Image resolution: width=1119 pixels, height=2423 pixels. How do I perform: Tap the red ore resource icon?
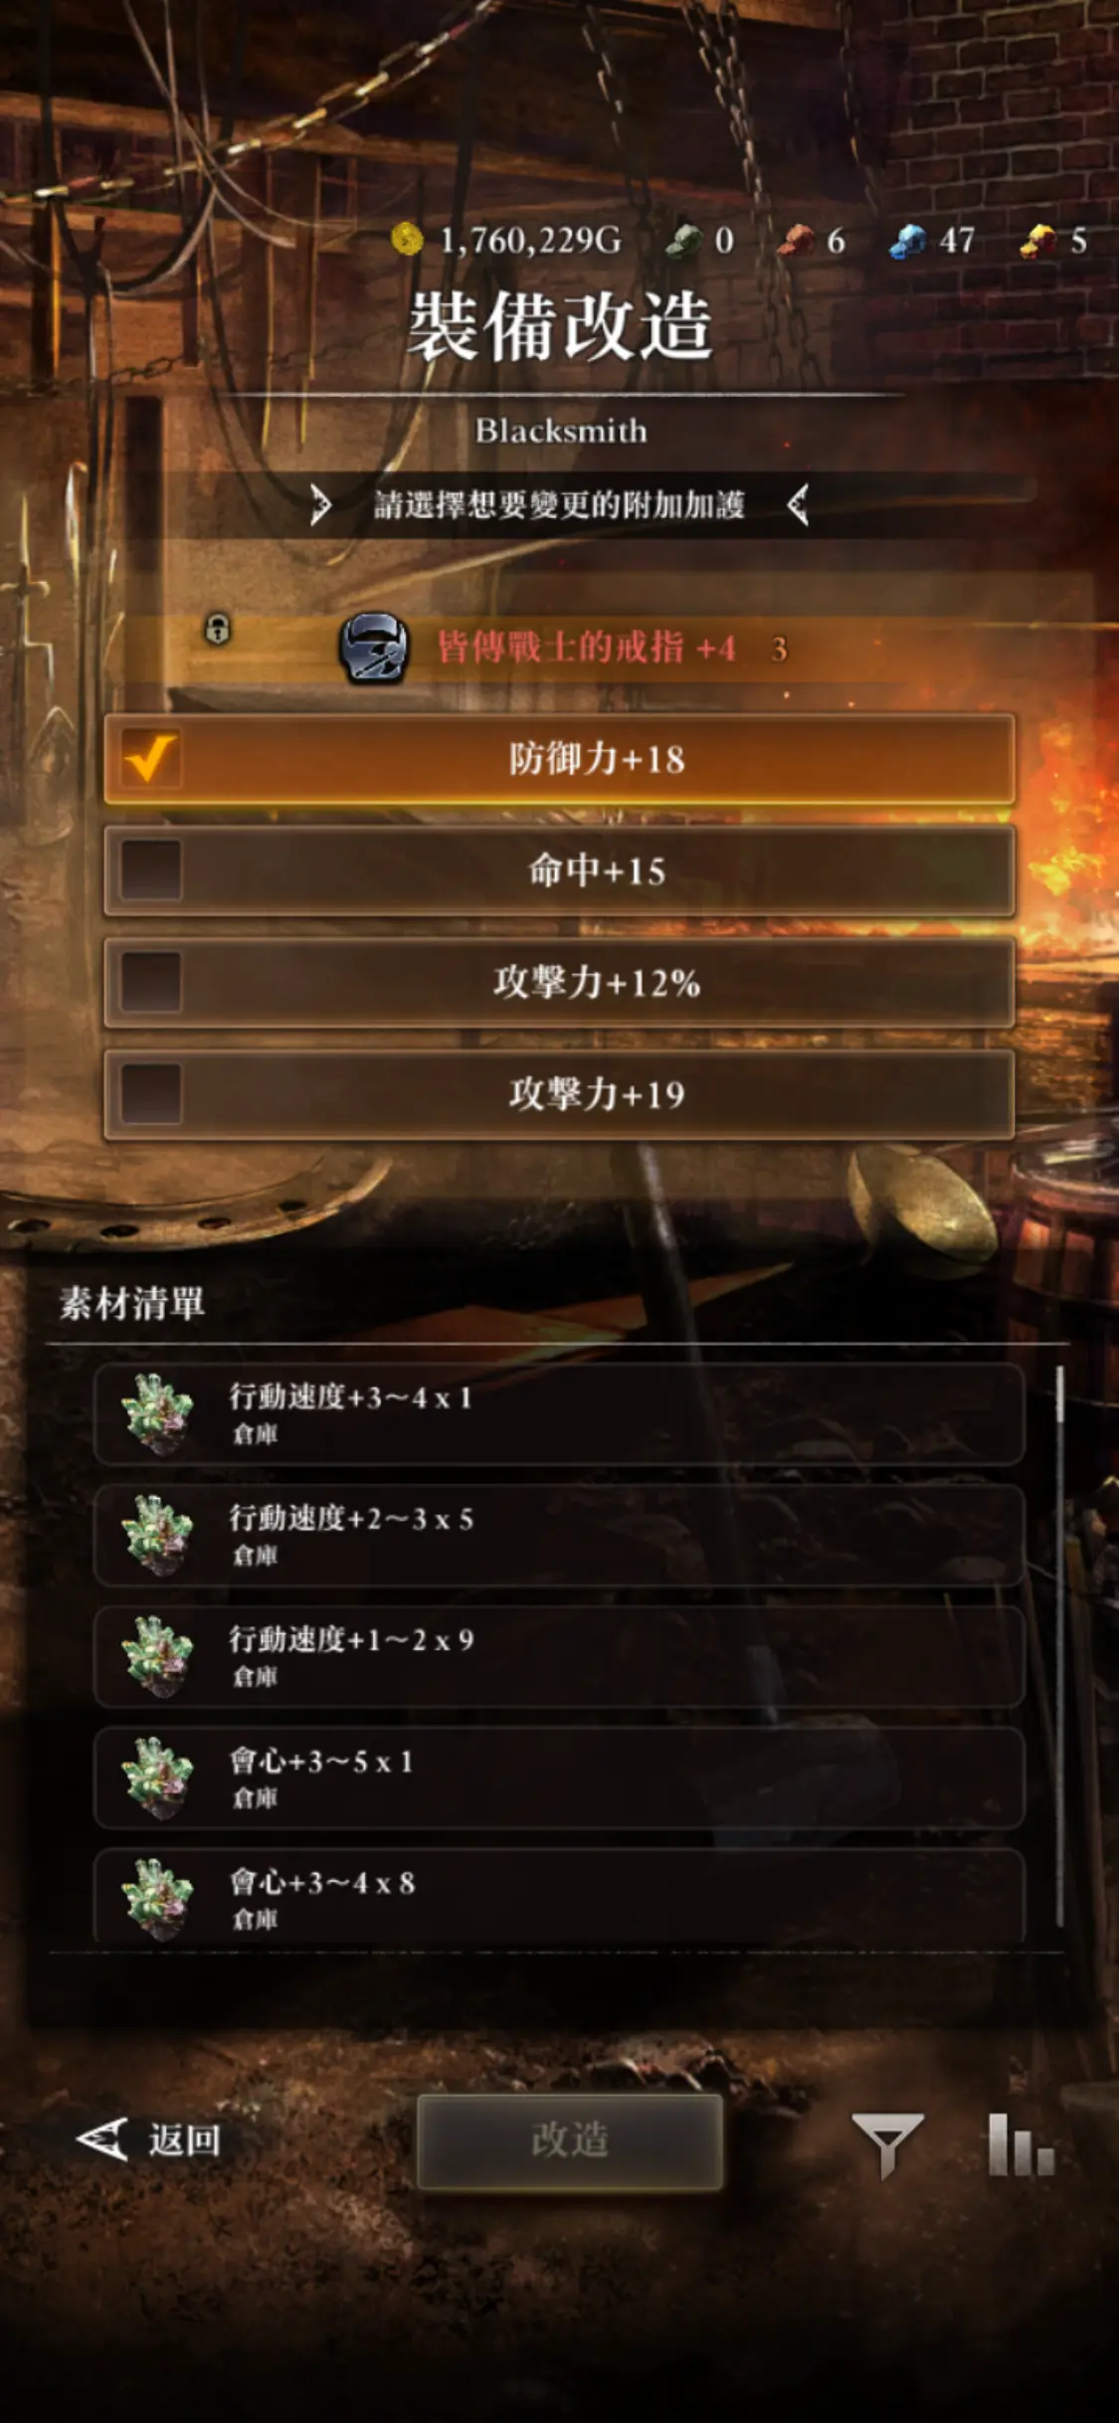(x=796, y=241)
